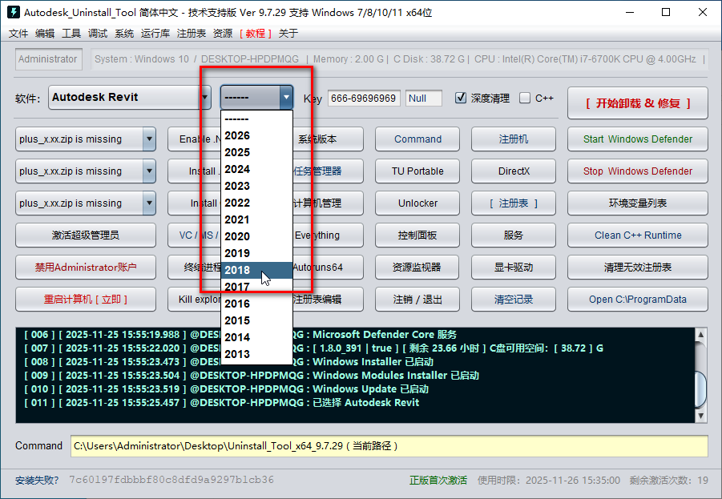The width and height of the screenshot is (722, 499).
Task: Click 禁用Administrator账户 button
Action: point(86,267)
